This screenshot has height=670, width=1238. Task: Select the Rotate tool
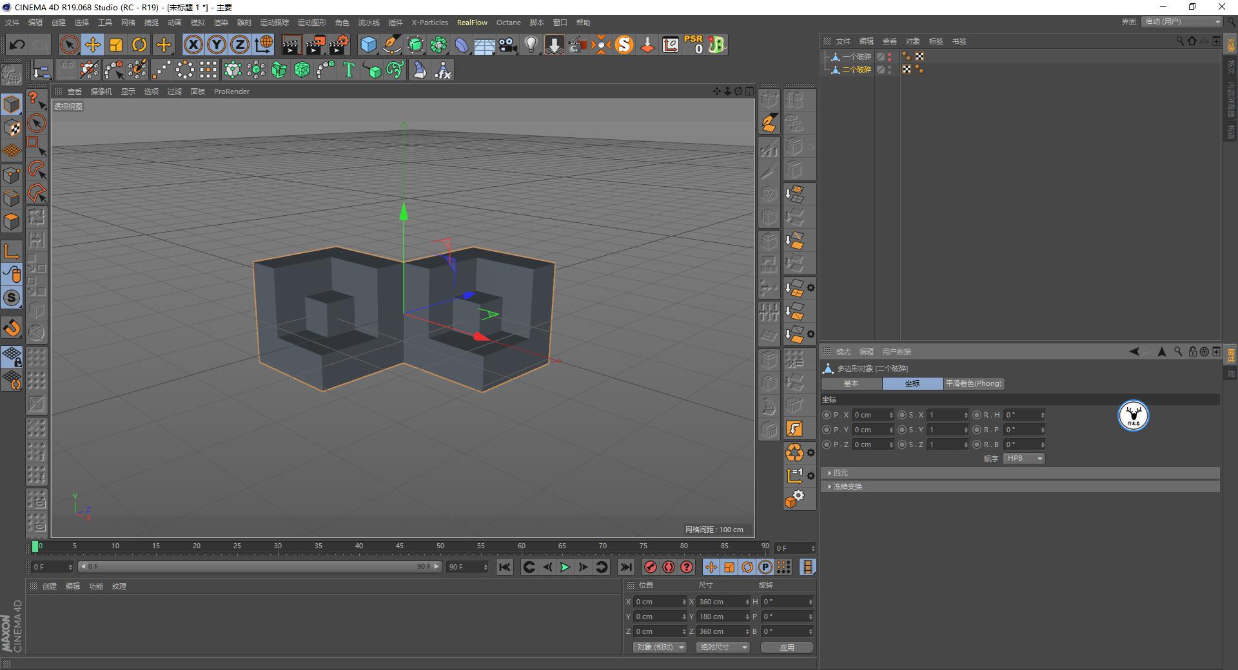(x=139, y=44)
